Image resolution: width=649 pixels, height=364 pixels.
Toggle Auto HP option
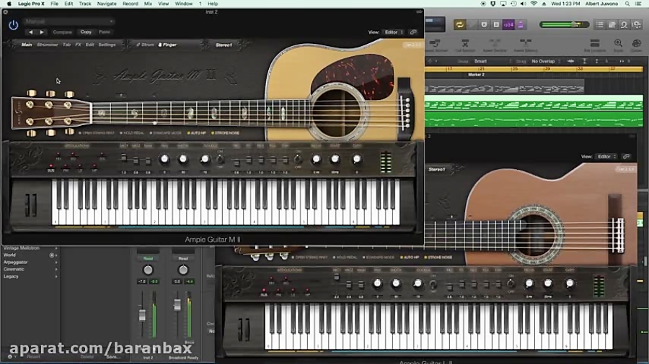point(197,133)
